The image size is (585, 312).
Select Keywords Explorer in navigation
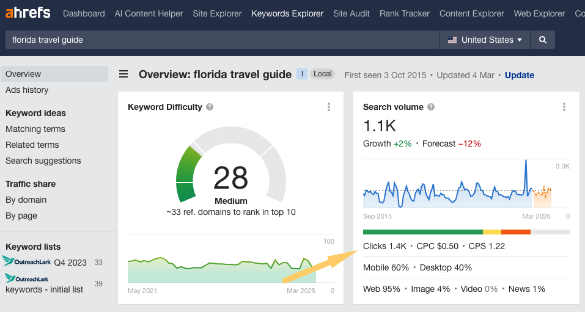287,13
